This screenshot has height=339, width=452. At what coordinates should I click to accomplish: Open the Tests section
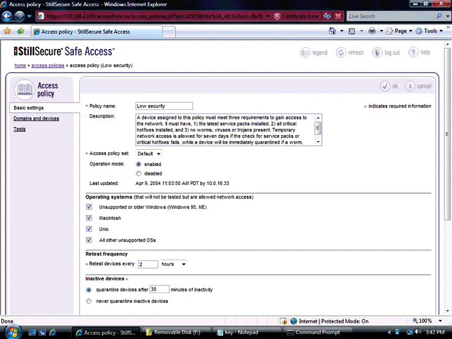[x=20, y=129]
